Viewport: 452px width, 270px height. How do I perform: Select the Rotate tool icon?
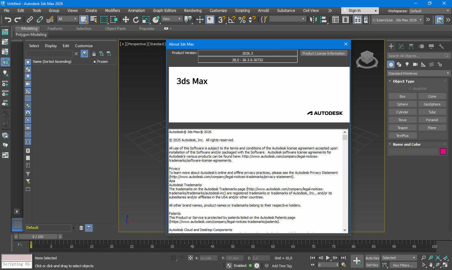tap(136, 20)
